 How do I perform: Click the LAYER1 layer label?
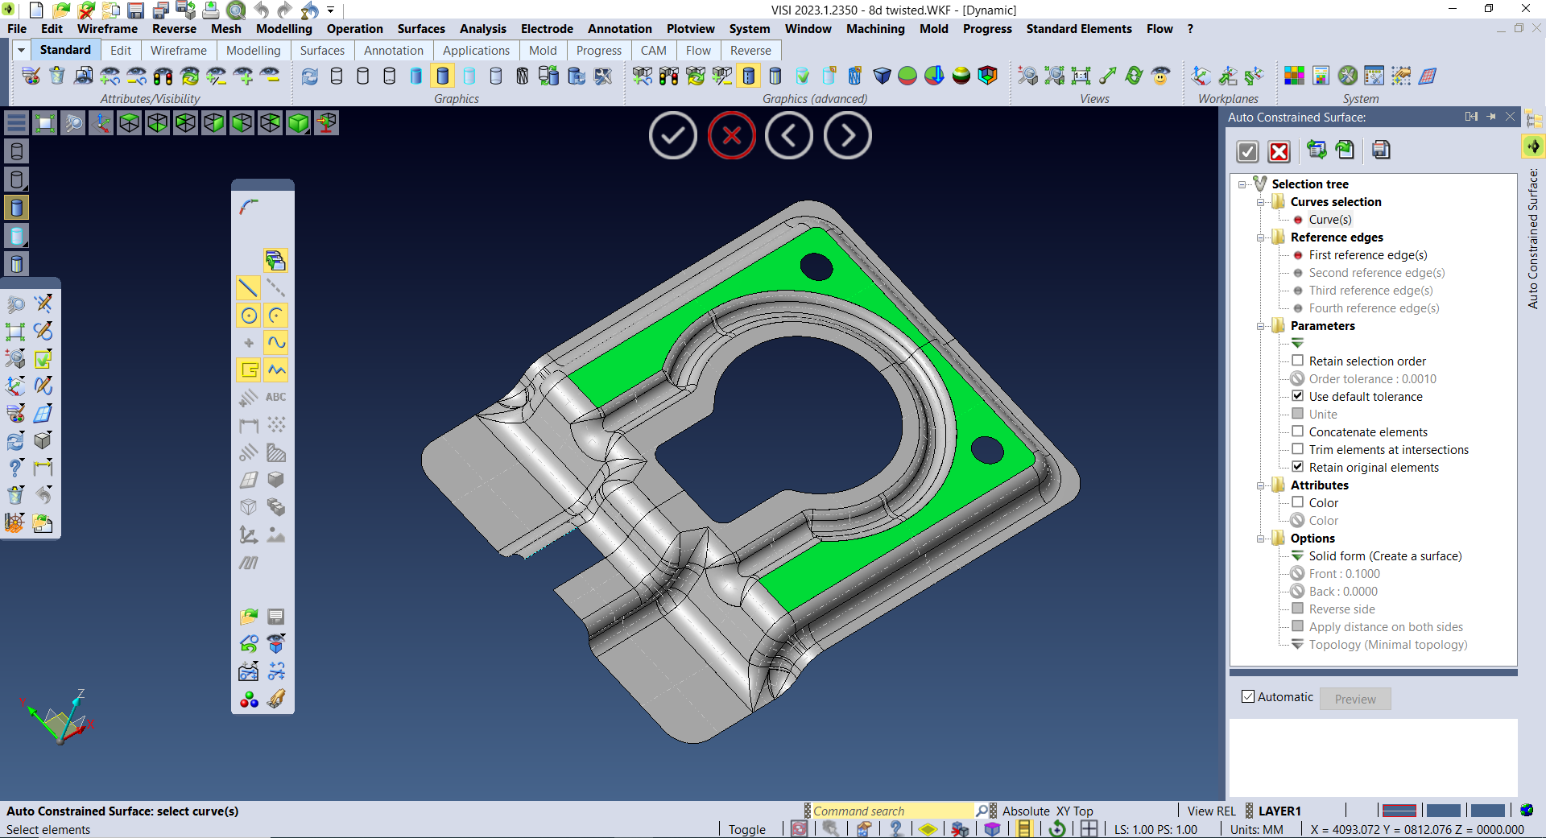[1279, 811]
